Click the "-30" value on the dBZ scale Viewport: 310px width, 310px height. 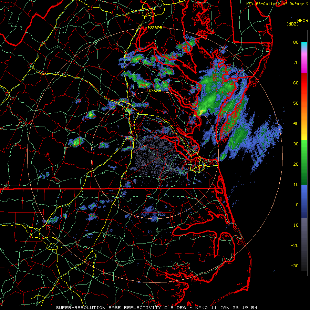point(294,266)
